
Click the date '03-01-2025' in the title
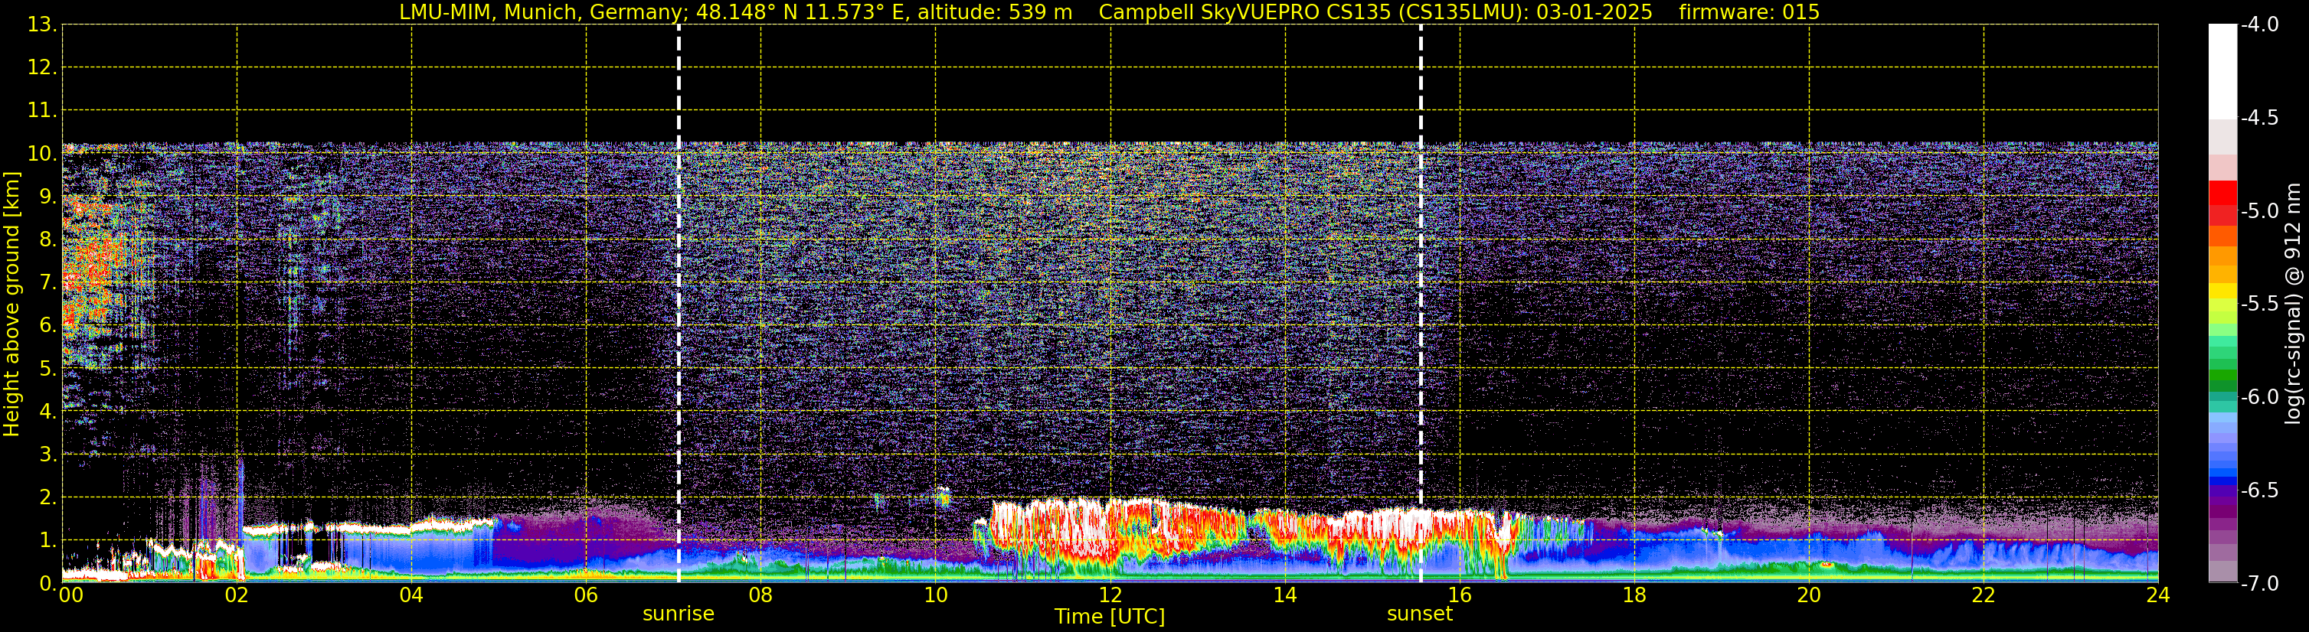[1594, 11]
